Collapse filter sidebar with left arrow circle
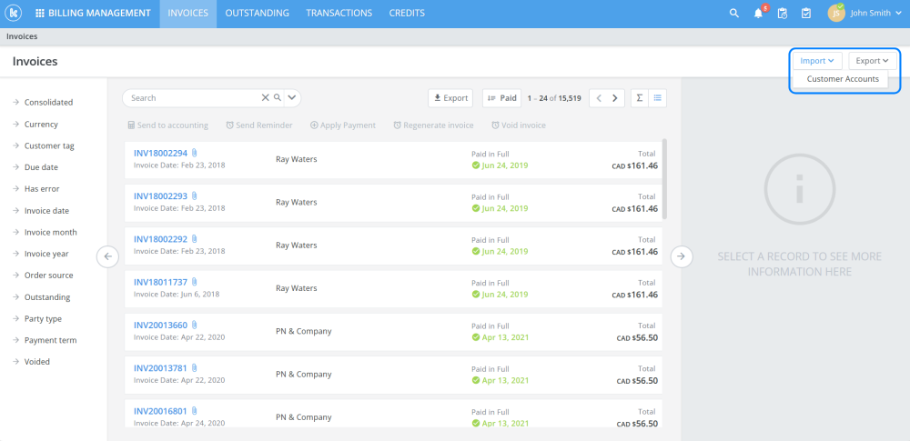 (107, 256)
